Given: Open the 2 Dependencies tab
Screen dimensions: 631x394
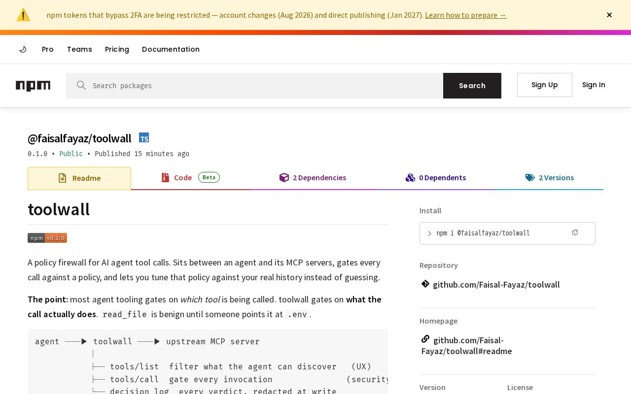Looking at the screenshot, I should [x=313, y=178].
